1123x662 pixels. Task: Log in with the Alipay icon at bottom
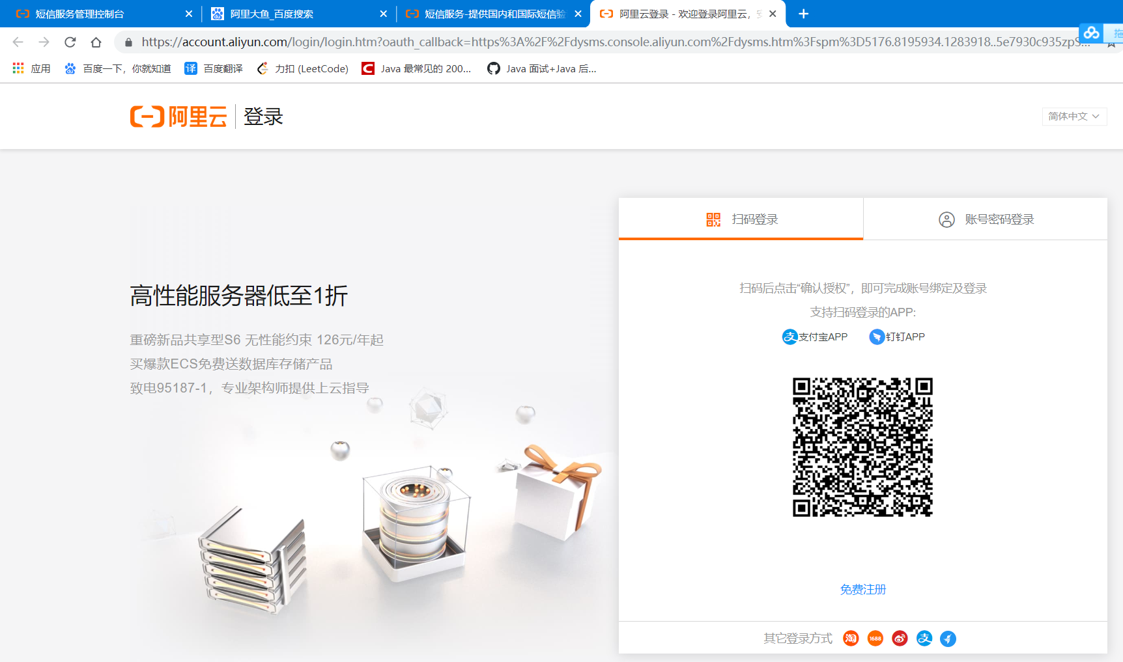click(924, 639)
